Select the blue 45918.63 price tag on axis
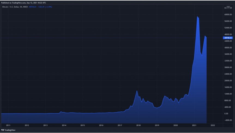The height and width of the screenshot is (133, 235). point(228,38)
